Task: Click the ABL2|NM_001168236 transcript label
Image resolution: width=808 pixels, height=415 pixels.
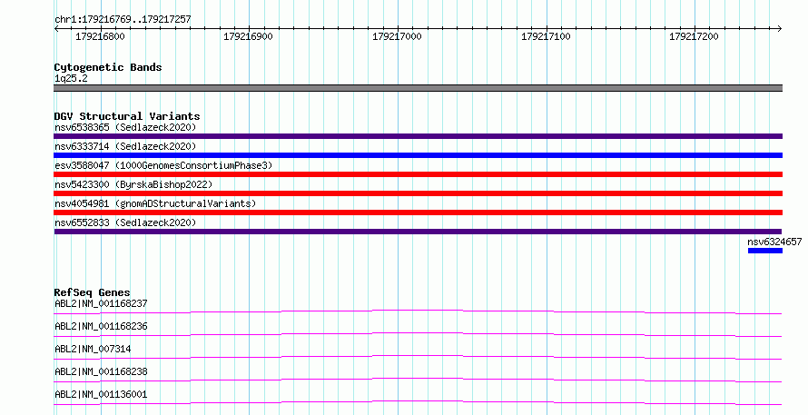Action: tap(101, 326)
